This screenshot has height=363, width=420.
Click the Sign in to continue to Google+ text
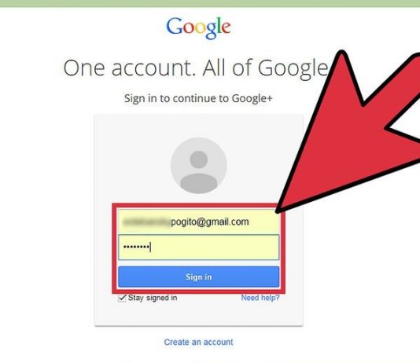coord(198,98)
